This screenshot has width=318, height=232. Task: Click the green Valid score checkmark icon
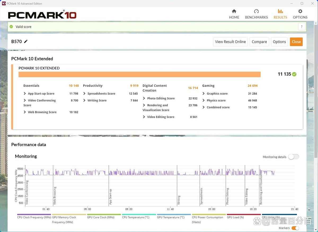11,27
